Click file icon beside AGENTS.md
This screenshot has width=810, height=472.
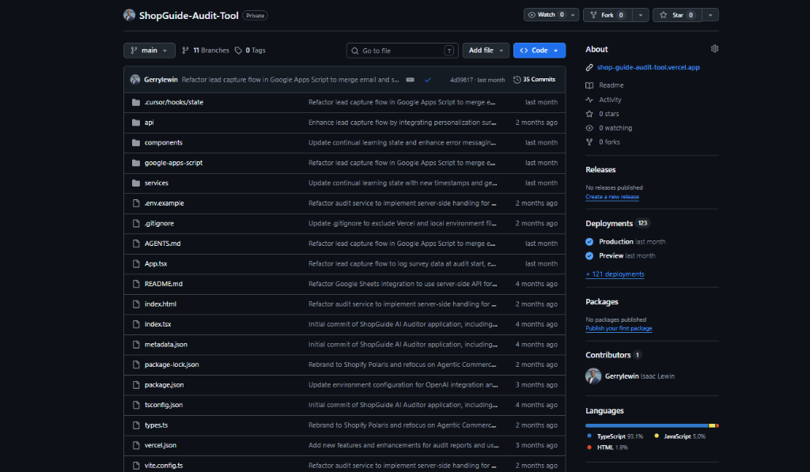coord(136,244)
